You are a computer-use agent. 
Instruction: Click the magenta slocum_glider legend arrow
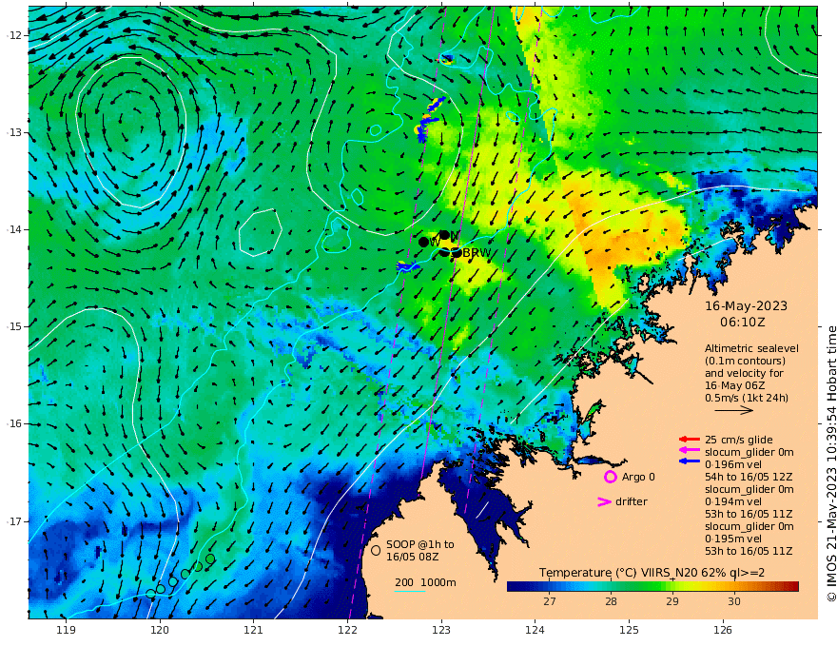690,451
